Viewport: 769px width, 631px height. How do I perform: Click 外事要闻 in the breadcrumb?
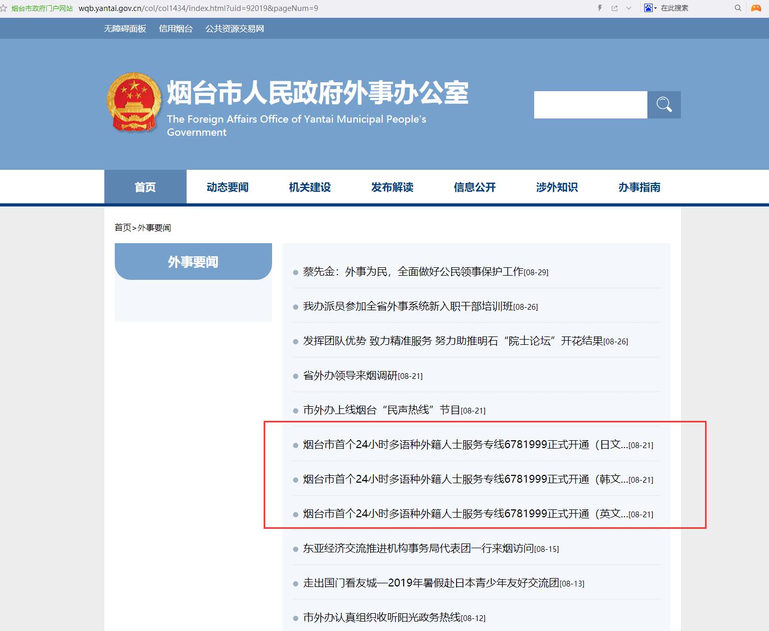pyautogui.click(x=154, y=227)
